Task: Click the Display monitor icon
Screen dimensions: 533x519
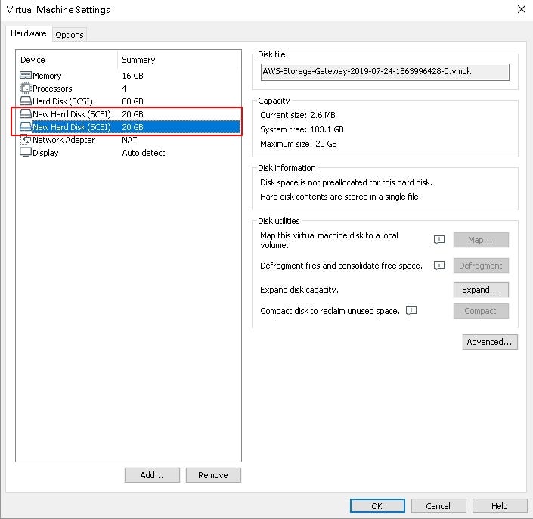Action: point(26,152)
